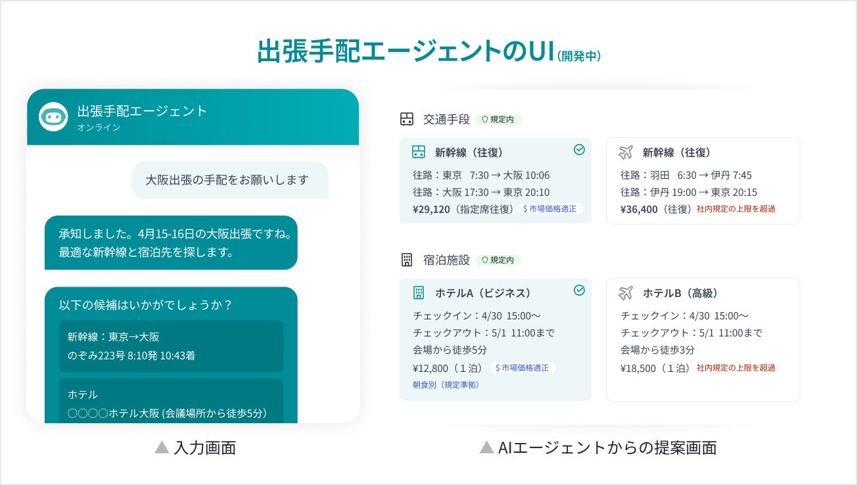857x485 pixels.
Task: Click the airplane icon on 羽田→伊丹 card
Action: [626, 152]
